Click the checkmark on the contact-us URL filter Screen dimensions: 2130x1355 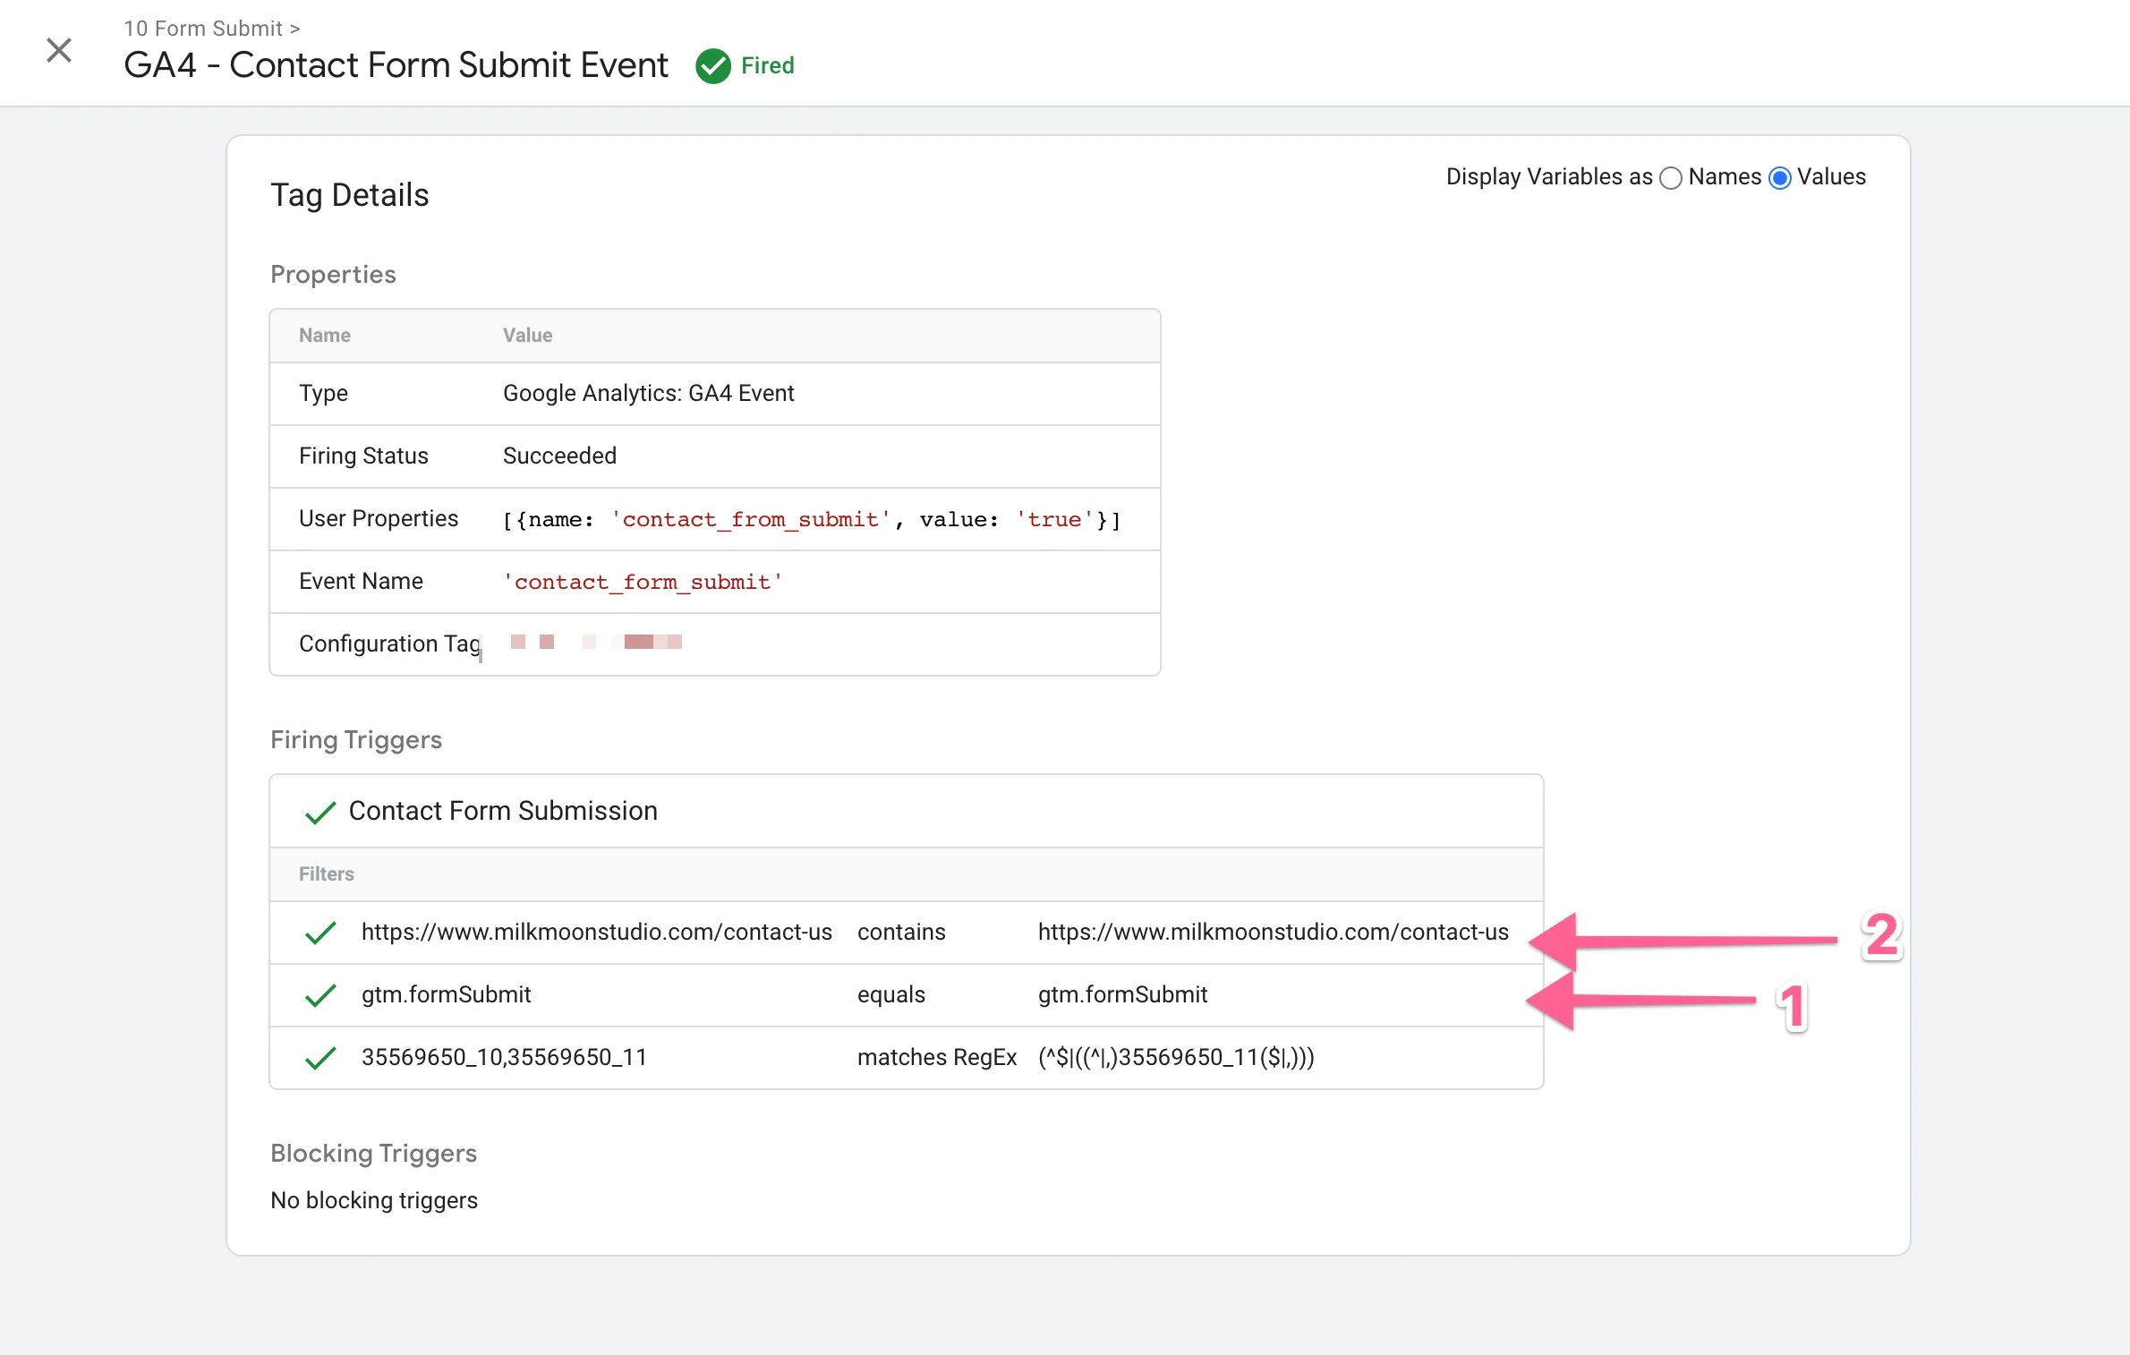point(319,933)
